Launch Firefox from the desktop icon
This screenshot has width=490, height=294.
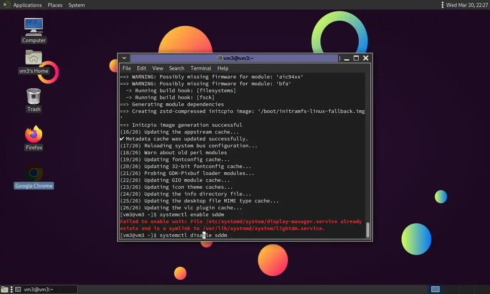point(34,138)
